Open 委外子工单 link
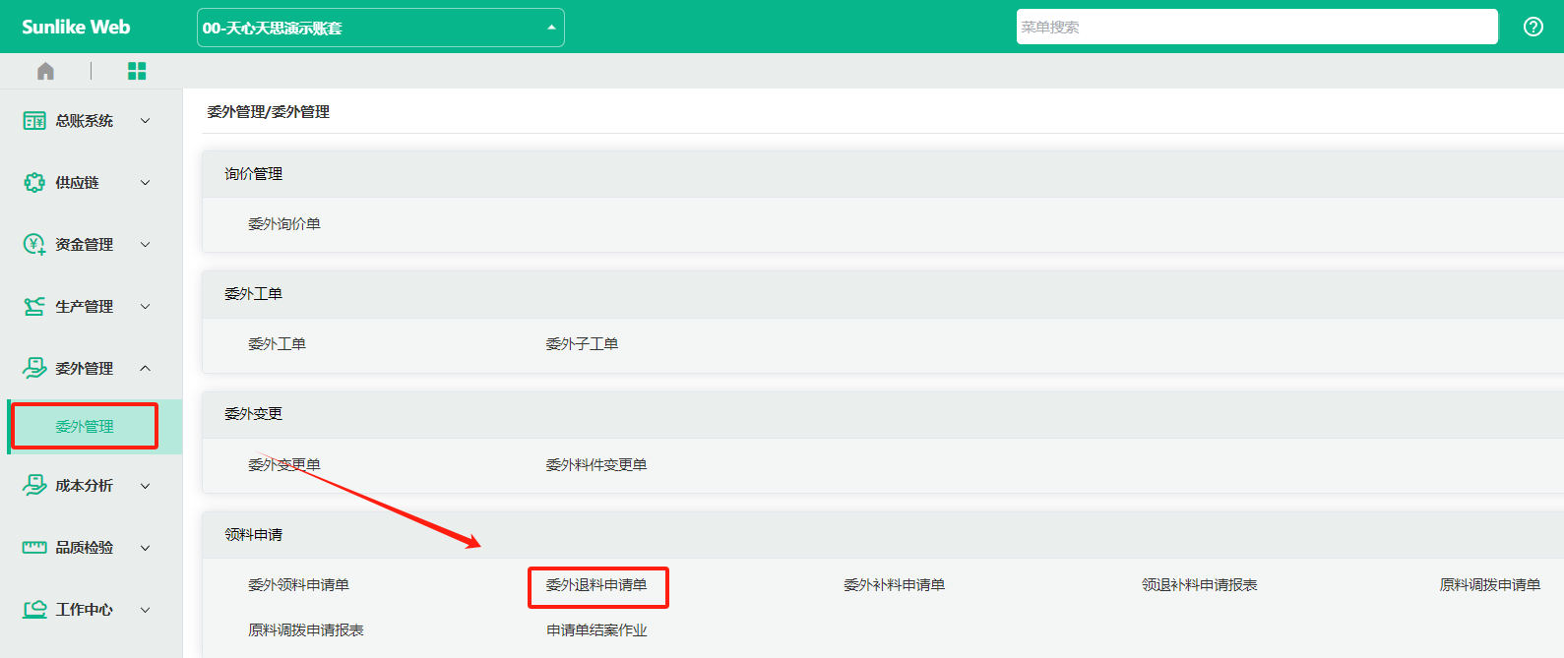 [582, 344]
